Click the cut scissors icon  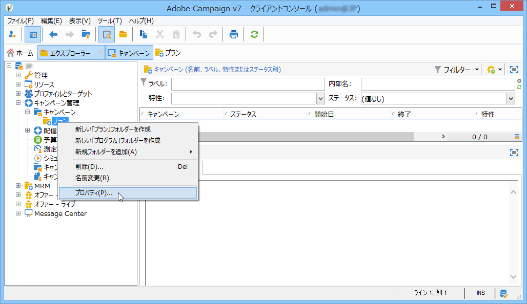(160, 34)
